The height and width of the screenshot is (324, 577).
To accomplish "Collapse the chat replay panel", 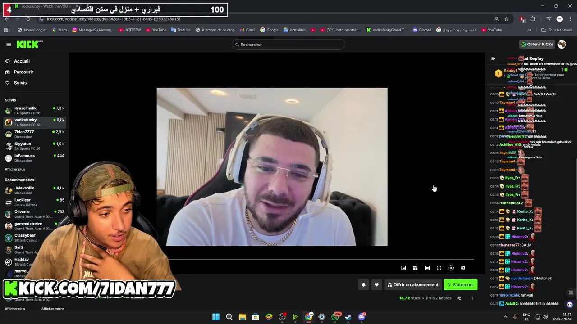I will (493, 58).
